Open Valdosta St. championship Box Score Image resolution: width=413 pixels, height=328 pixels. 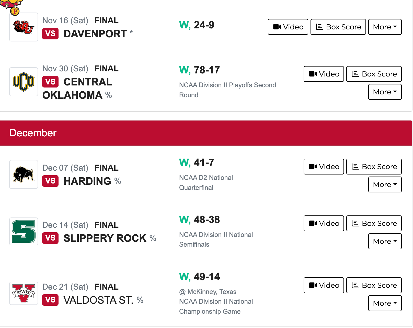tap(374, 285)
